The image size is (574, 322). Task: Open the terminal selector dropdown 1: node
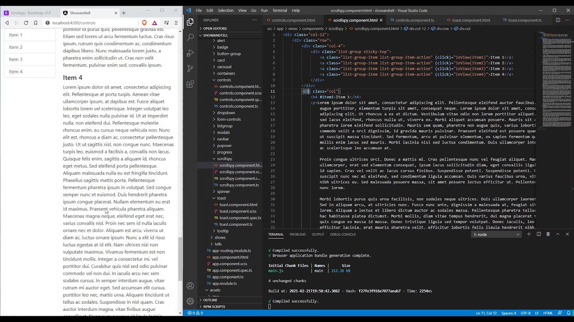[x=496, y=234]
